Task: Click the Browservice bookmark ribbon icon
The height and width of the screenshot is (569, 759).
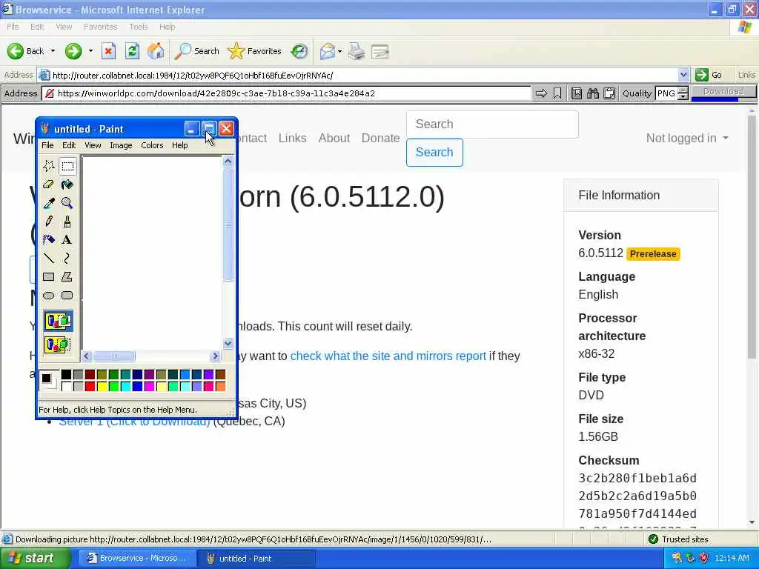Action: tap(557, 93)
